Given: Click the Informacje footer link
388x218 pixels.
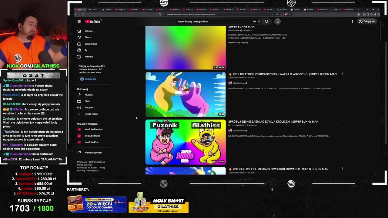Looking at the screenshot, I should point(82,162).
